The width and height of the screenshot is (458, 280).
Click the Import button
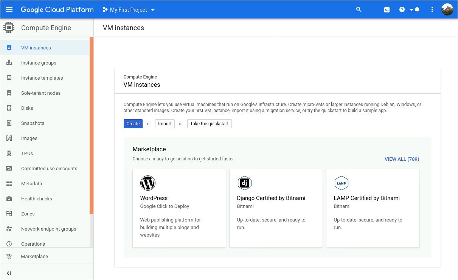165,124
